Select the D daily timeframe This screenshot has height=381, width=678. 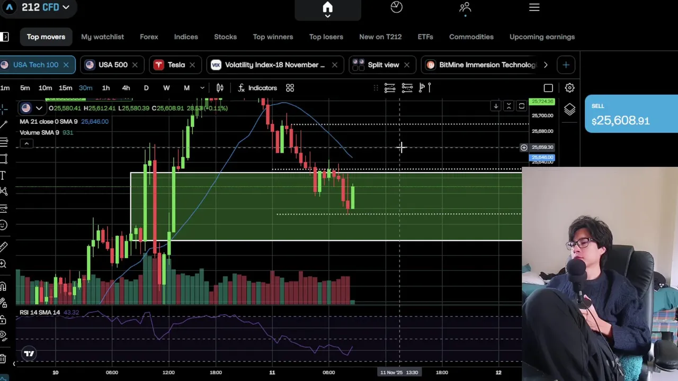(x=146, y=88)
